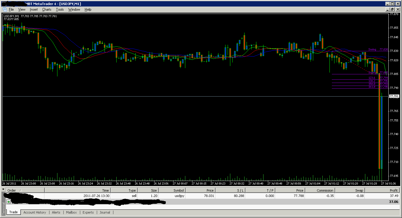Open the Tools menu
This screenshot has width=402, height=218.
60,9
